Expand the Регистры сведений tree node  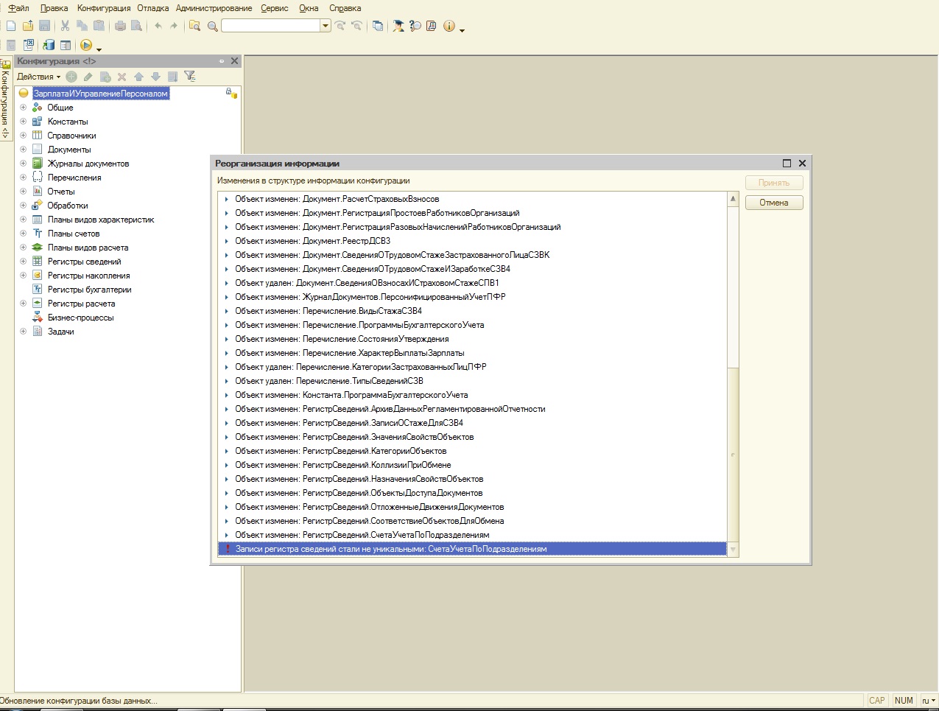tap(23, 262)
